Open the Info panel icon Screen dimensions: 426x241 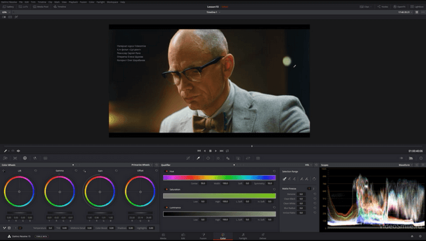coord(421,158)
